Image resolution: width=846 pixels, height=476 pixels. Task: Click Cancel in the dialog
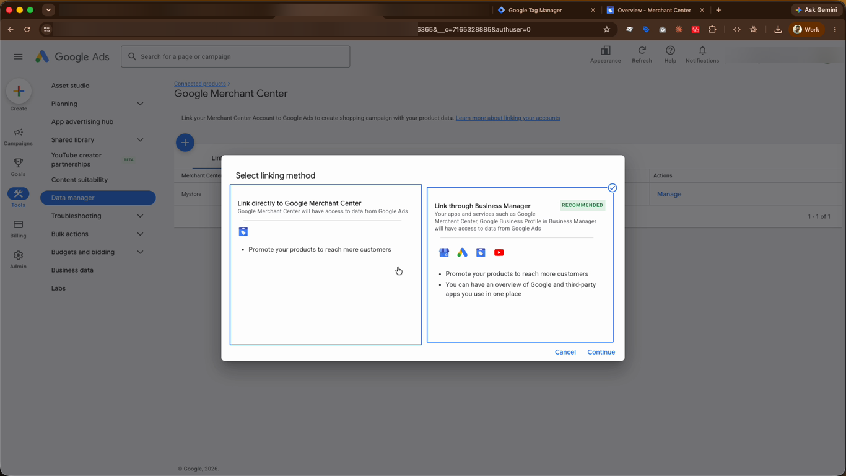pos(565,352)
